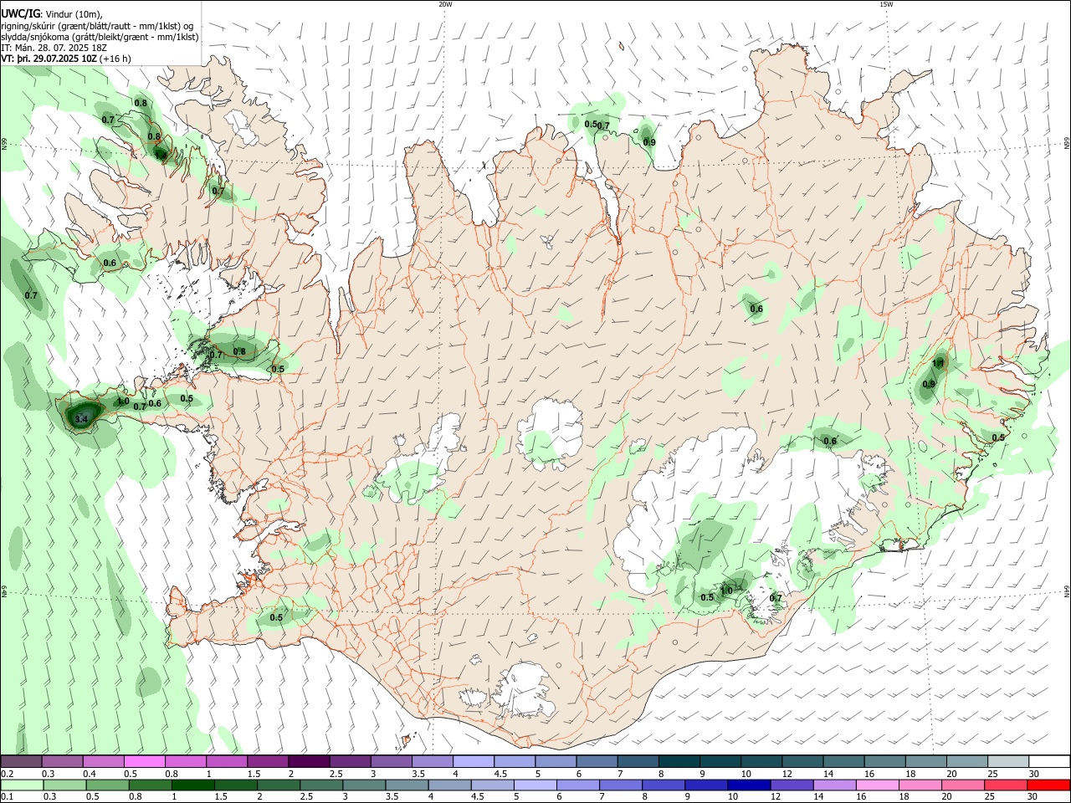This screenshot has width=1071, height=803.
Task: Click the "12" label in the upper legend row
Action: (x=787, y=774)
